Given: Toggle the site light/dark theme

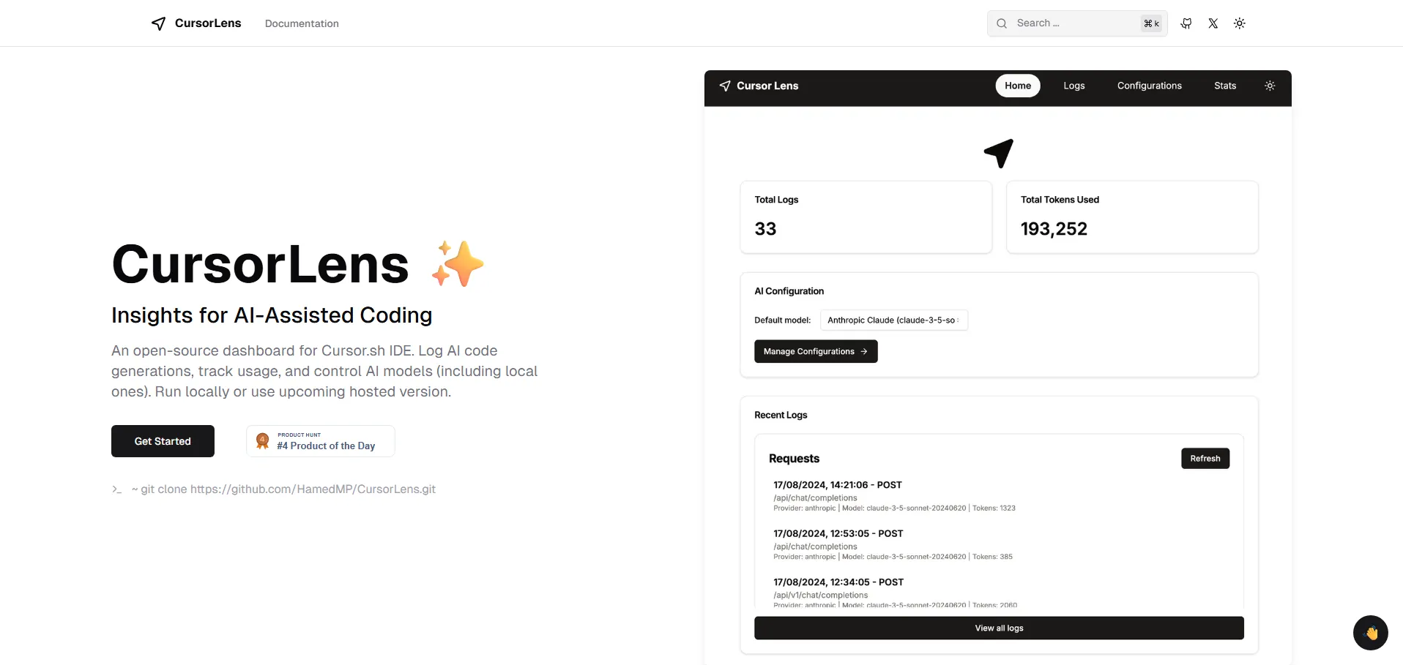Looking at the screenshot, I should coord(1240,23).
